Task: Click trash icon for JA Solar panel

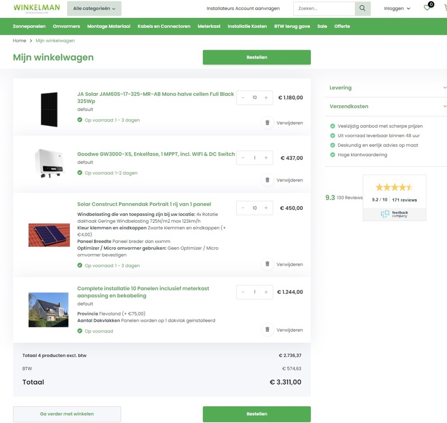Action: 268,123
